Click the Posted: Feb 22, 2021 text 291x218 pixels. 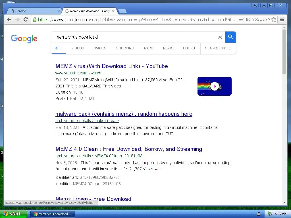tap(75, 98)
